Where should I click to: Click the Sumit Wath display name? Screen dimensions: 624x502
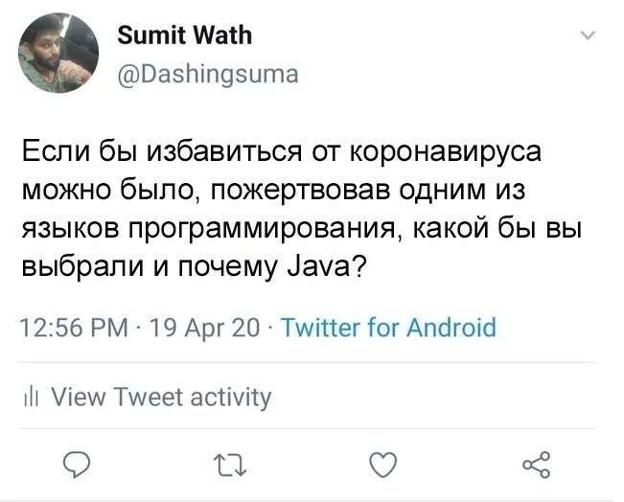tap(184, 36)
